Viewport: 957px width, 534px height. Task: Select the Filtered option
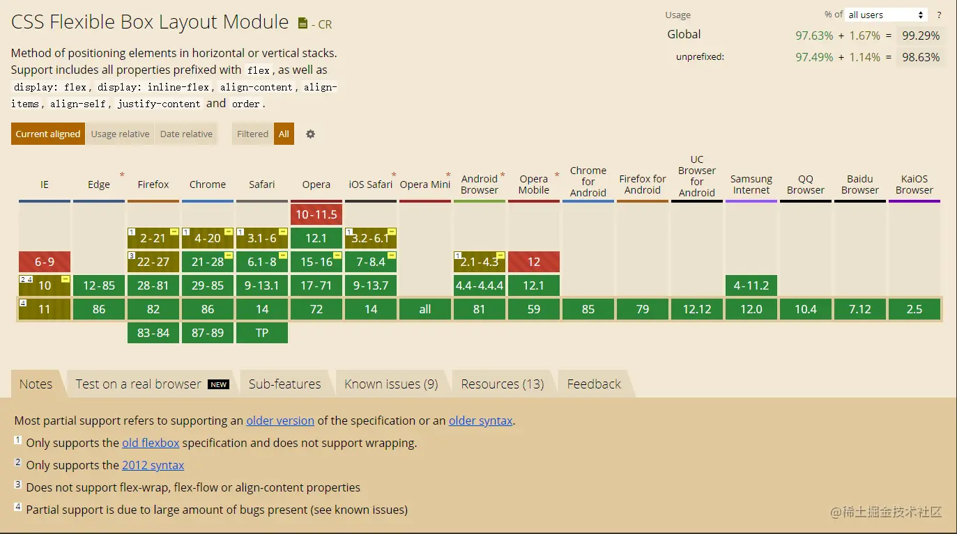pos(252,134)
